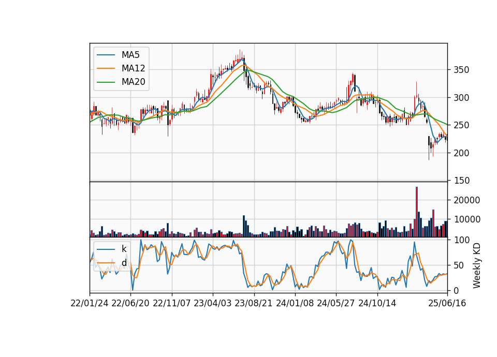Click the 150 price axis label
Viewport: 497px width, 357px height.
point(461,181)
